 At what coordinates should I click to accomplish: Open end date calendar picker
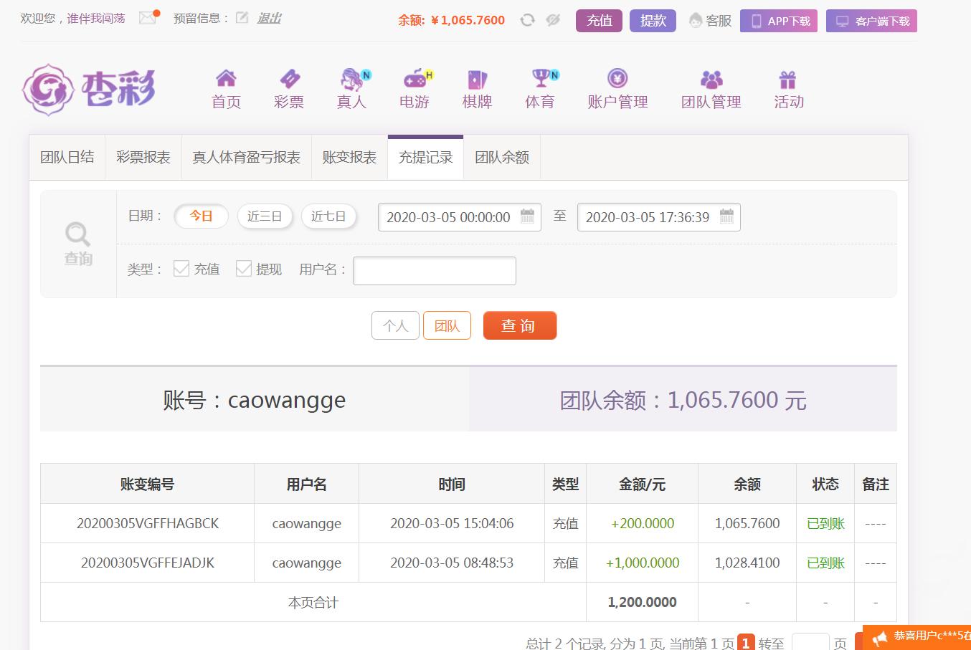pyautogui.click(x=726, y=216)
